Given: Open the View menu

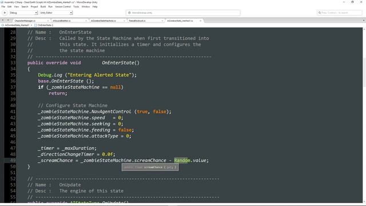Looking at the screenshot, I should tap(17, 6).
